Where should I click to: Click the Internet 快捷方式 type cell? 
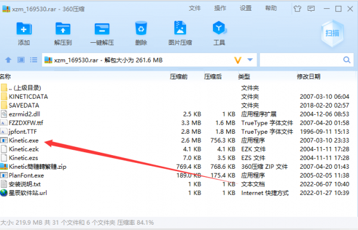(x=265, y=193)
